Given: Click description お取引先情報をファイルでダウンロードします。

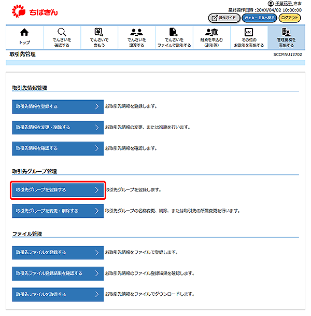Looking at the screenshot, I should click(x=150, y=294).
